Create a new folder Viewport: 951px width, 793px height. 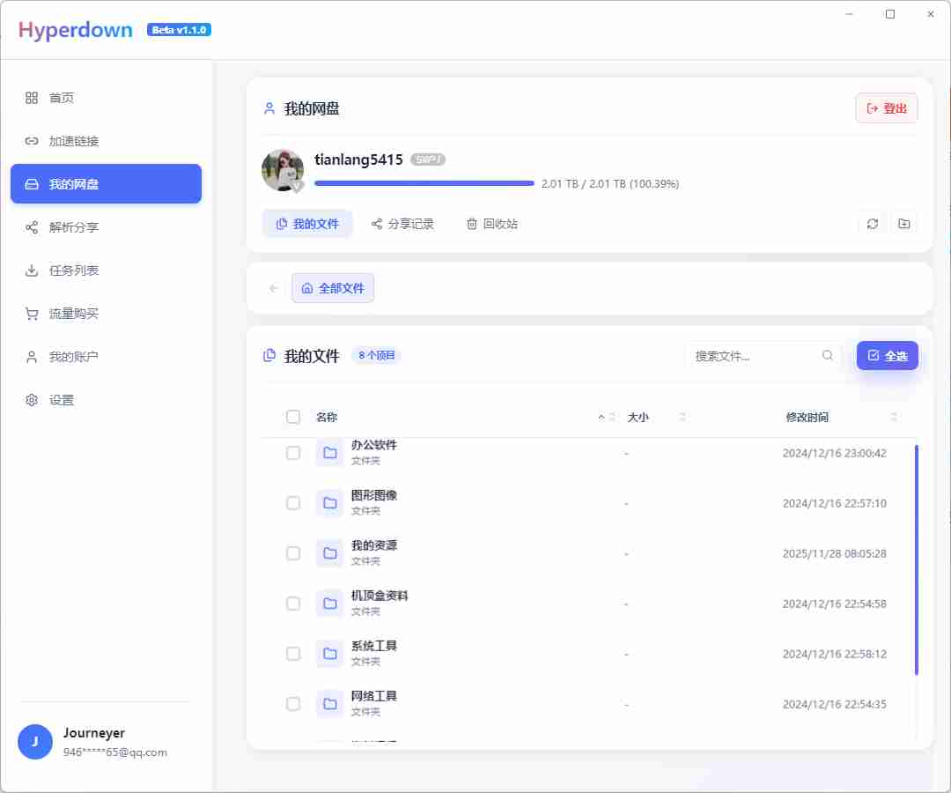[x=903, y=223]
